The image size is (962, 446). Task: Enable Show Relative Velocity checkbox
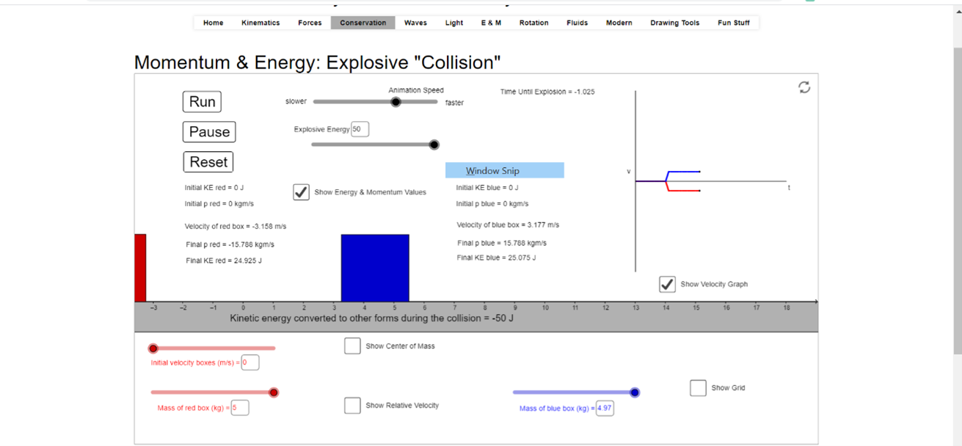click(352, 405)
